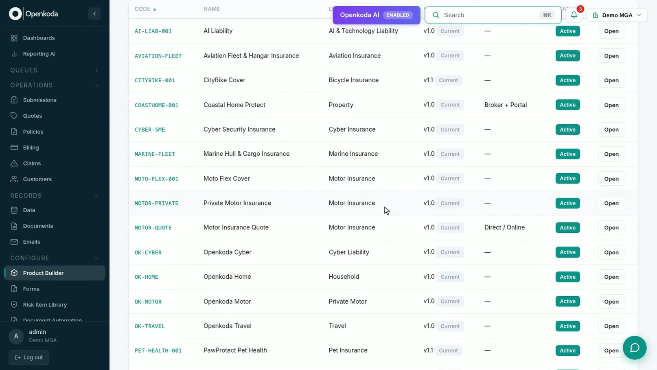This screenshot has height=370, width=657.
Task: Click the COASTHOME-001 code link
Action: (x=156, y=105)
